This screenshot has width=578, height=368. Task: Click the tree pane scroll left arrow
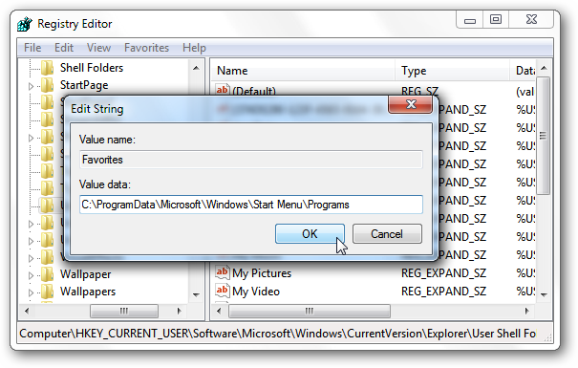coord(27,312)
